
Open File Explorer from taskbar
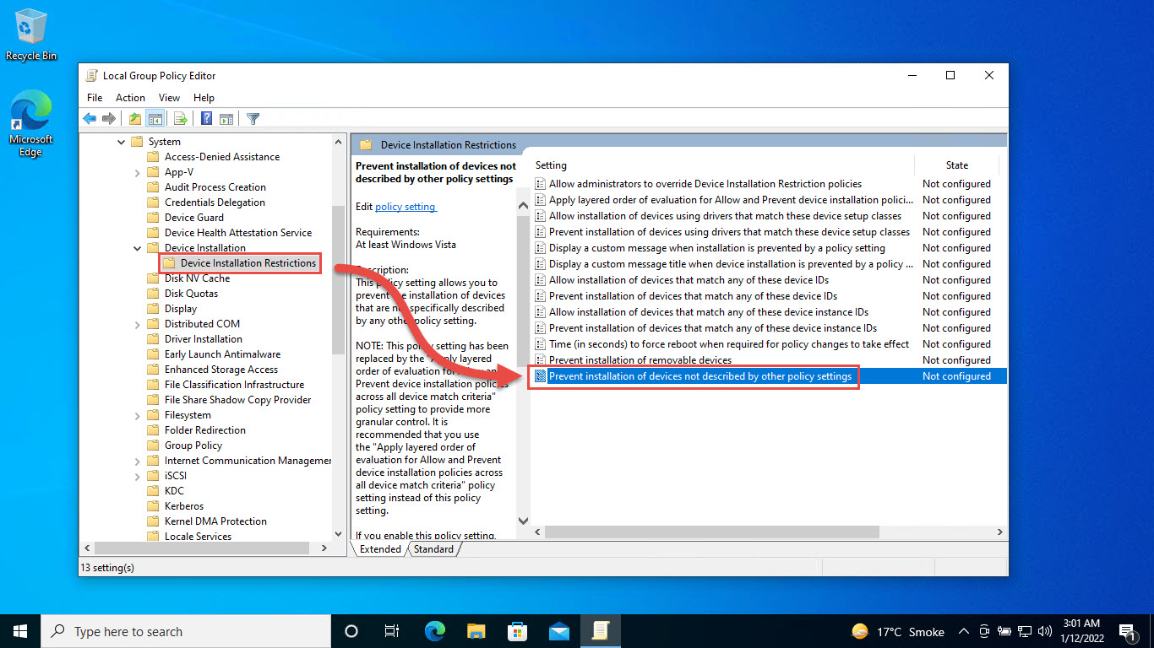(x=476, y=631)
